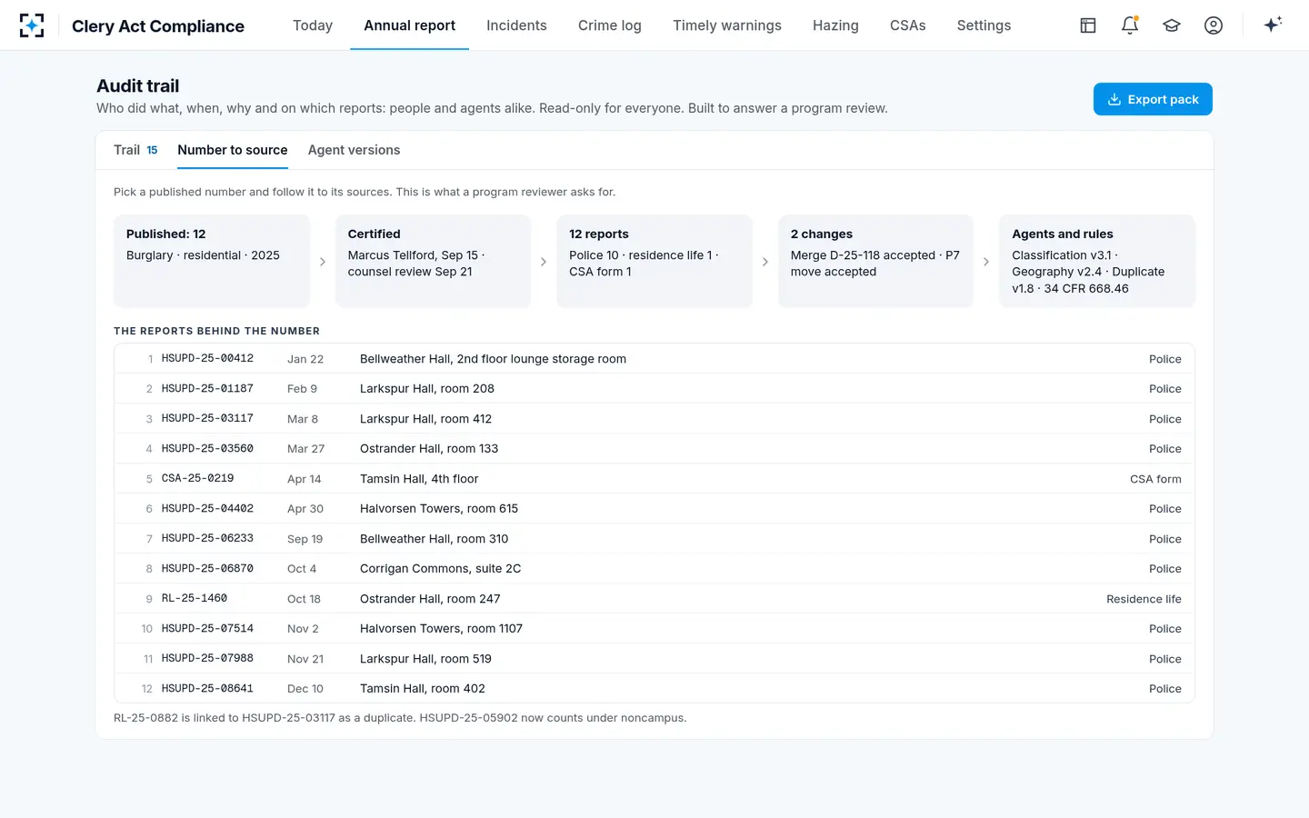Select the 12 reports card
The height and width of the screenshot is (818, 1309).
pyautogui.click(x=654, y=261)
